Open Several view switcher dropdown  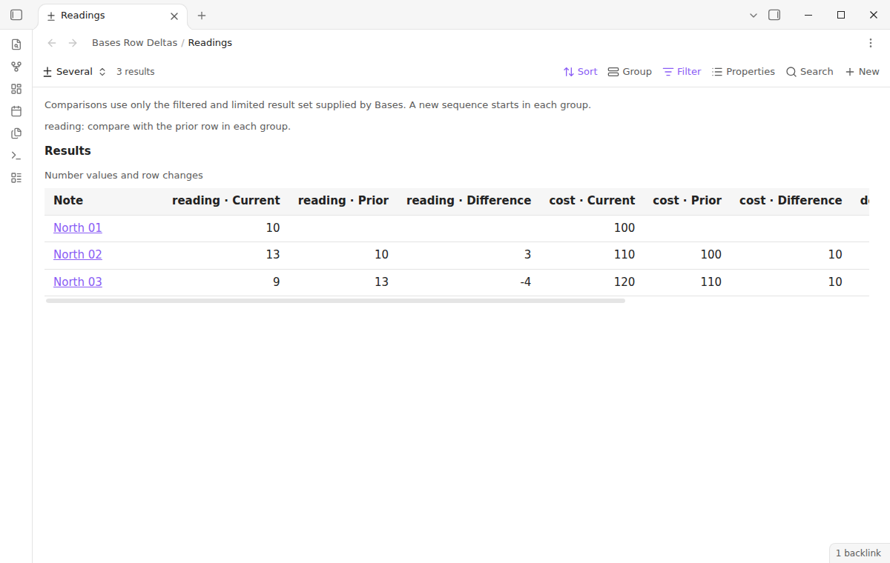75,72
